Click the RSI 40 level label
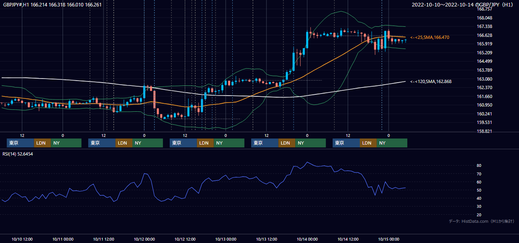The width and height of the screenshot is (519, 243). point(479,198)
